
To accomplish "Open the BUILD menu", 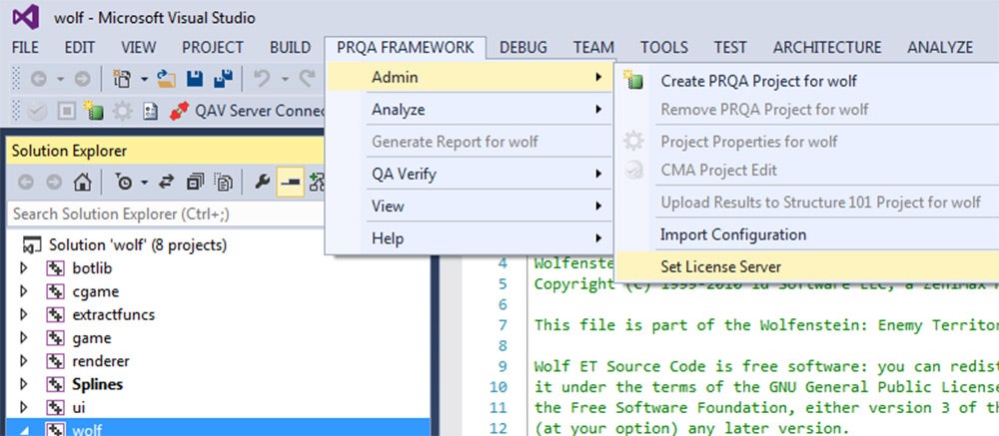I will (x=290, y=48).
